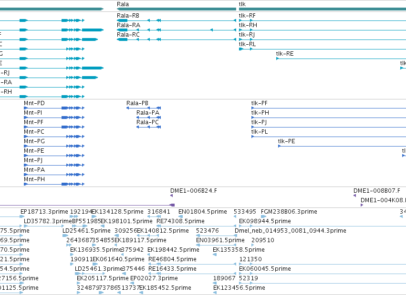The width and height of the screenshot is (406, 295).
Task: Select EST EK060045.5prime
Action: click(265, 269)
